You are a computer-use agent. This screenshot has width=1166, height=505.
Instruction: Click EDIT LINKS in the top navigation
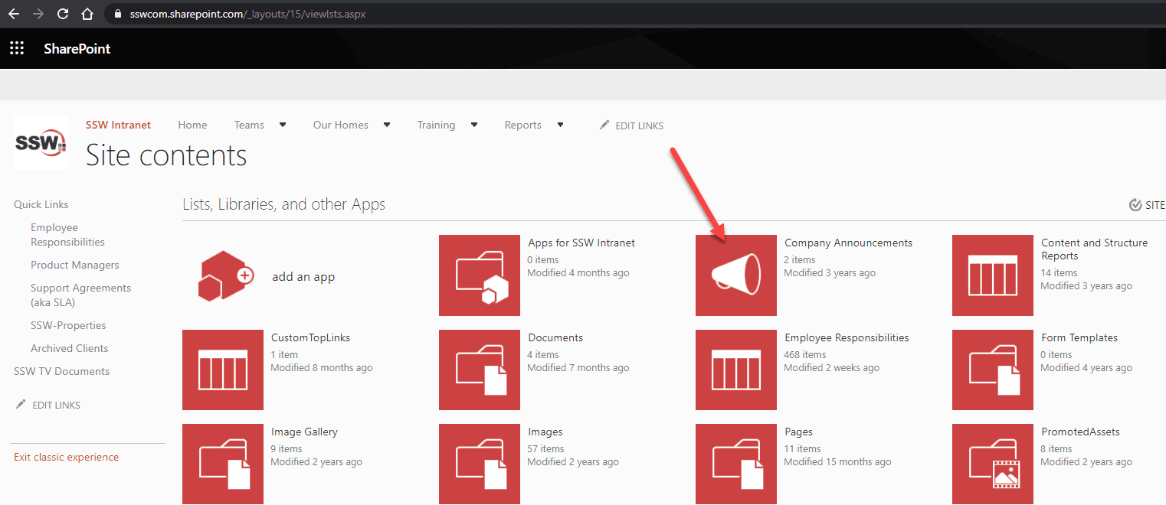(x=639, y=125)
